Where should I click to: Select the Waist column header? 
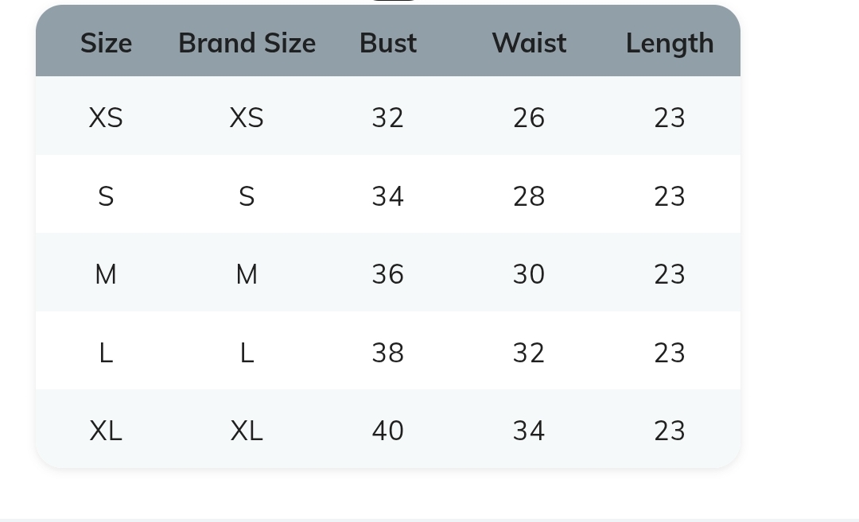[529, 43]
